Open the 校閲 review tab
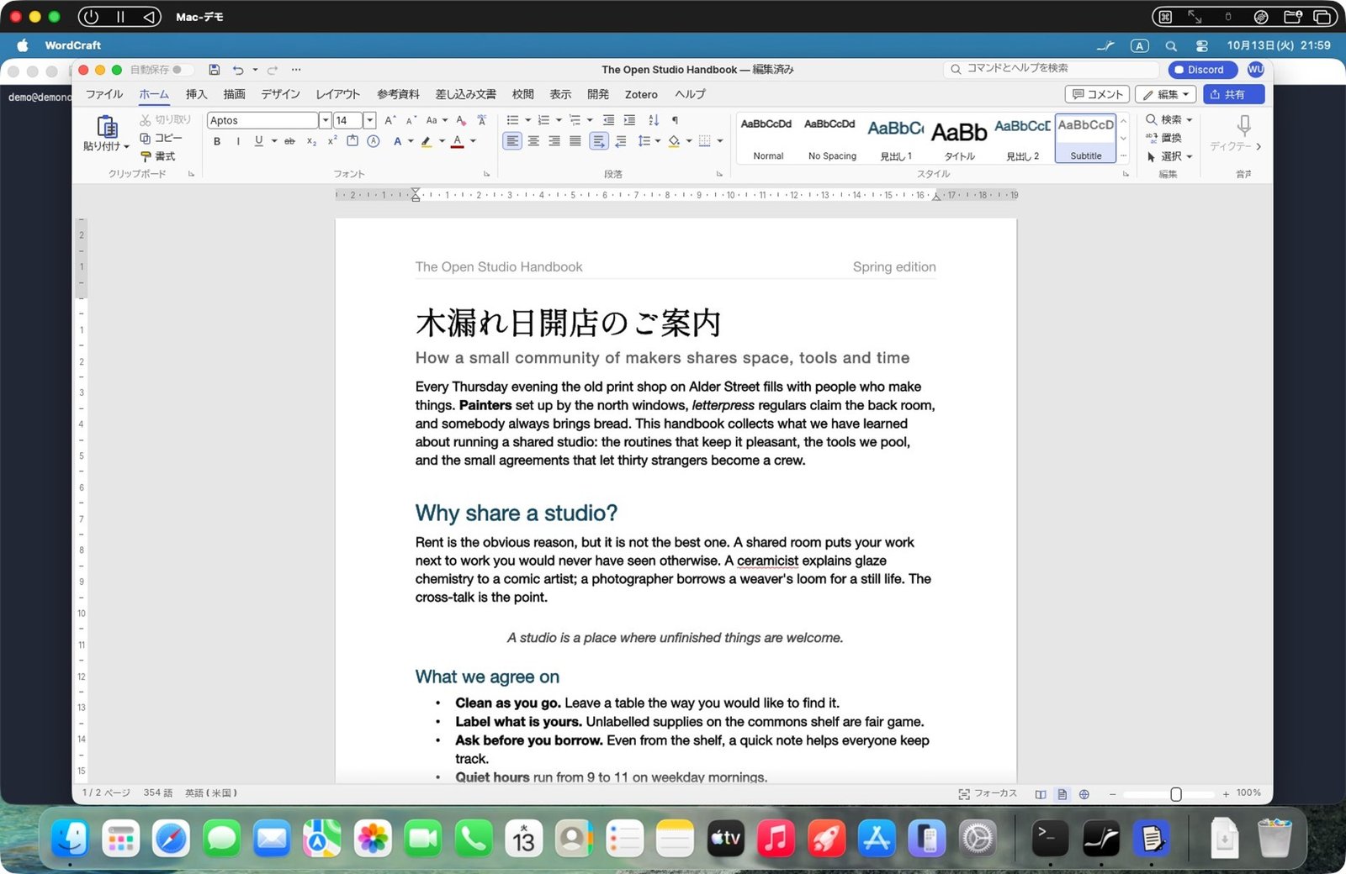Viewport: 1346px width, 874px height. (522, 94)
